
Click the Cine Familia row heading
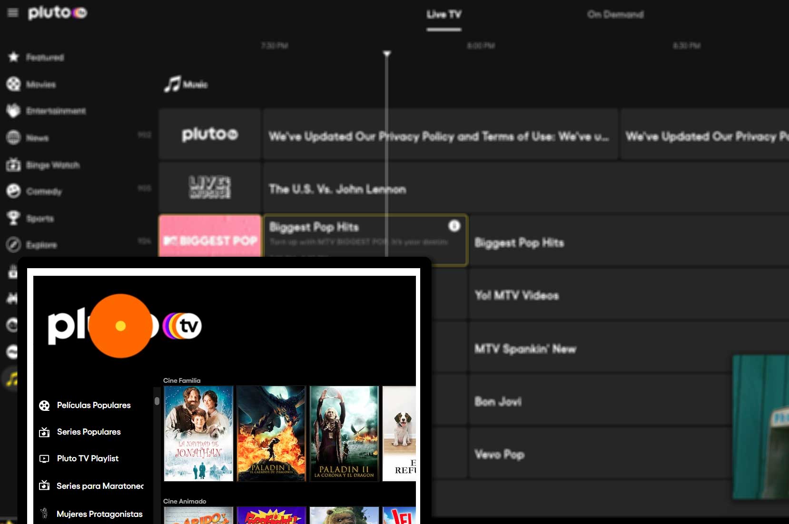point(182,380)
